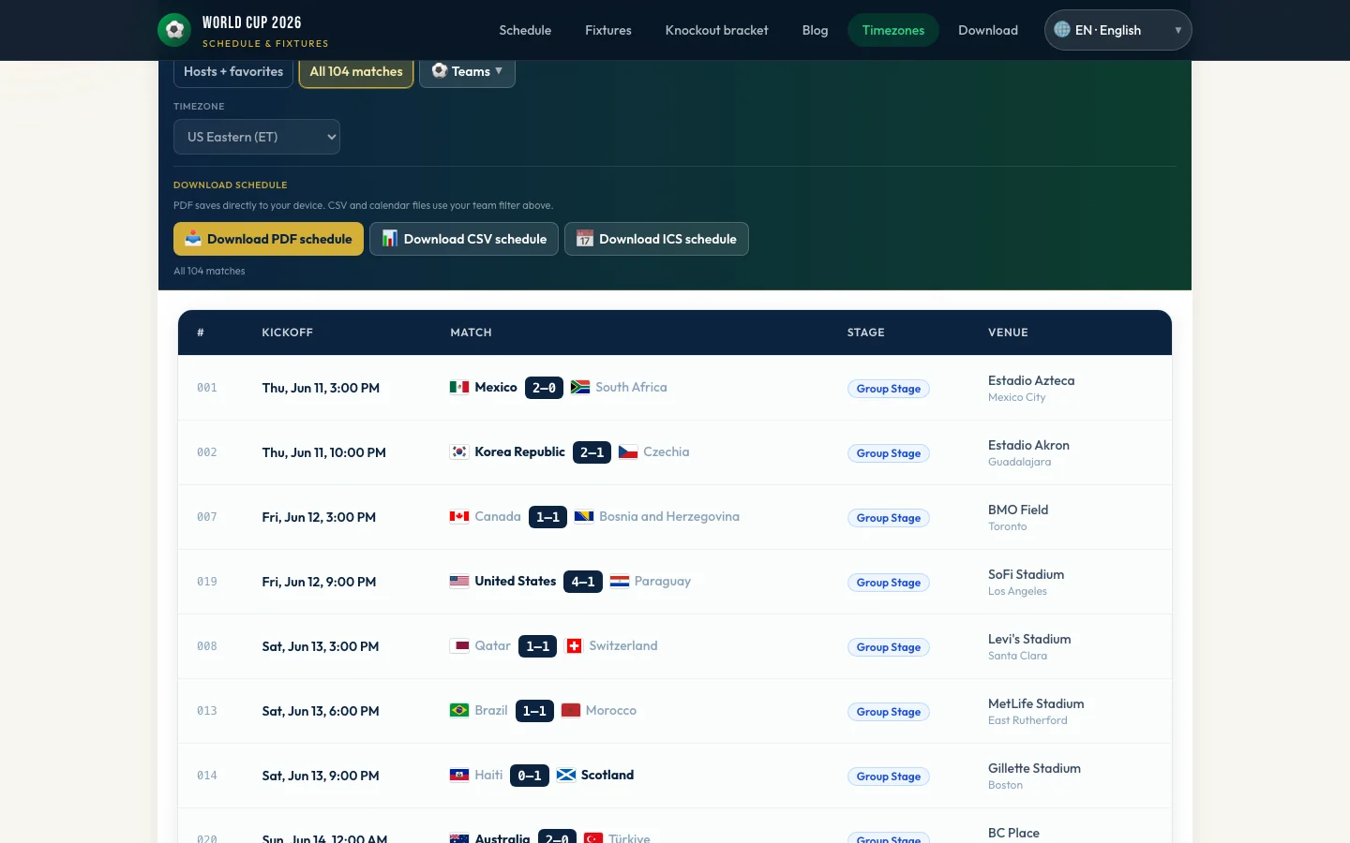This screenshot has width=1350, height=843.
Task: Click the globe icon in language selector
Action: 1062,30
